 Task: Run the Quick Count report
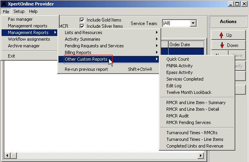coord(197,59)
